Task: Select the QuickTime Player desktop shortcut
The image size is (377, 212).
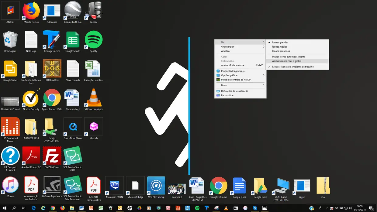Action: [x=73, y=129]
